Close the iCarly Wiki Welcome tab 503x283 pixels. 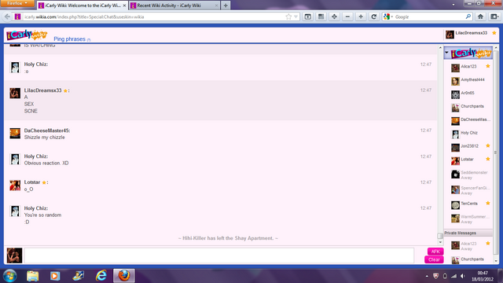[x=124, y=6]
